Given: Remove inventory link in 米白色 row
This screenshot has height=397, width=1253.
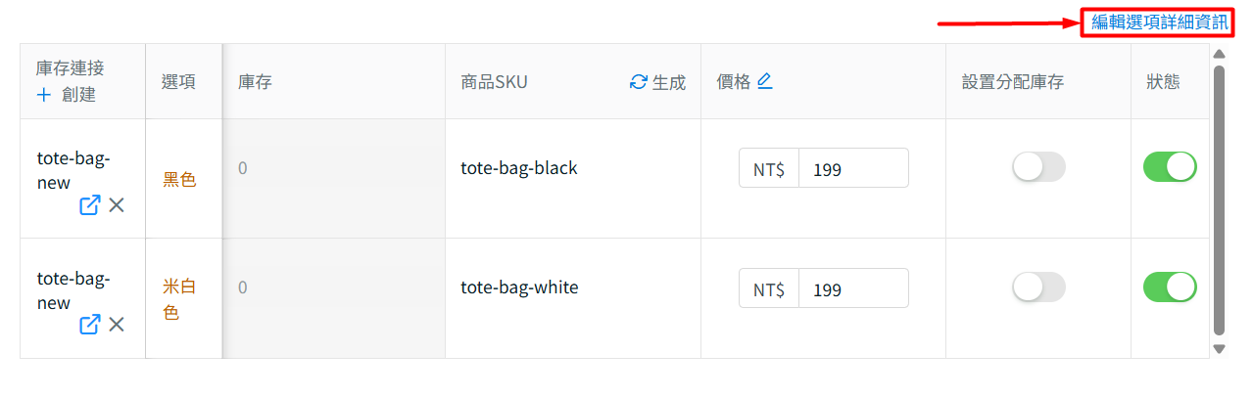Looking at the screenshot, I should 117,325.
